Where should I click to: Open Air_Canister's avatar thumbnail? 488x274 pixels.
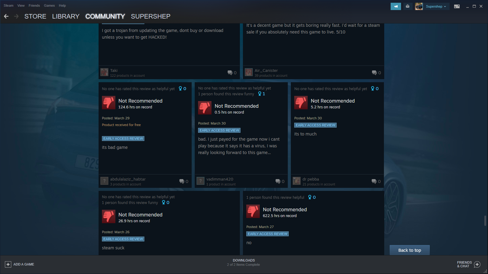pos(249,72)
